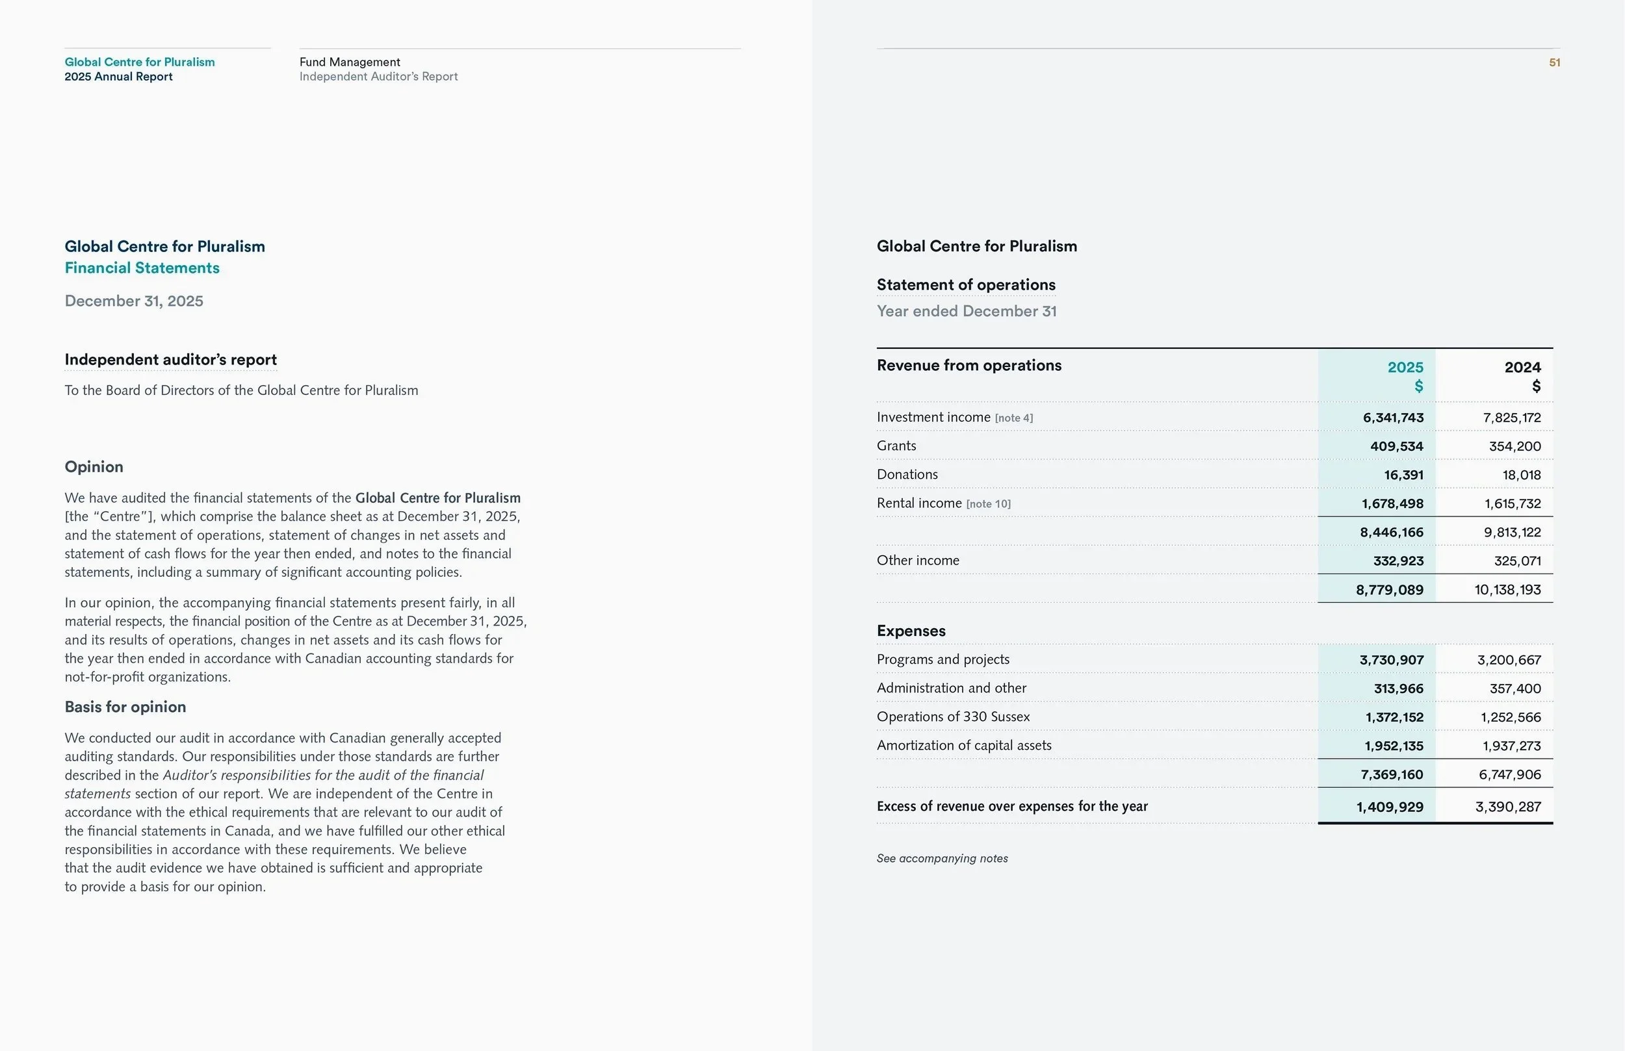The image size is (1625, 1051).
Task: Click page number 51
Action: (1555, 62)
